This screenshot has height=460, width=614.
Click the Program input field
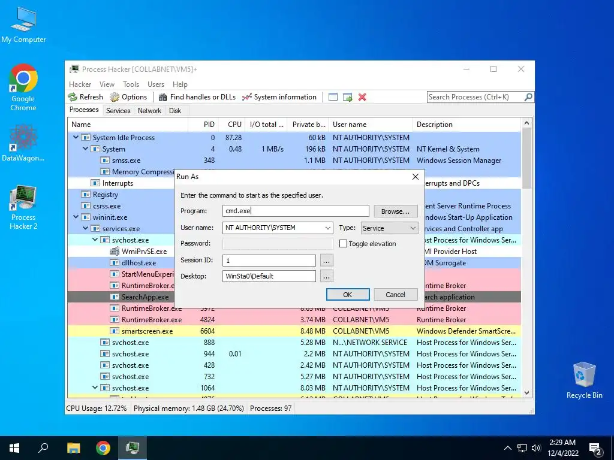(296, 211)
